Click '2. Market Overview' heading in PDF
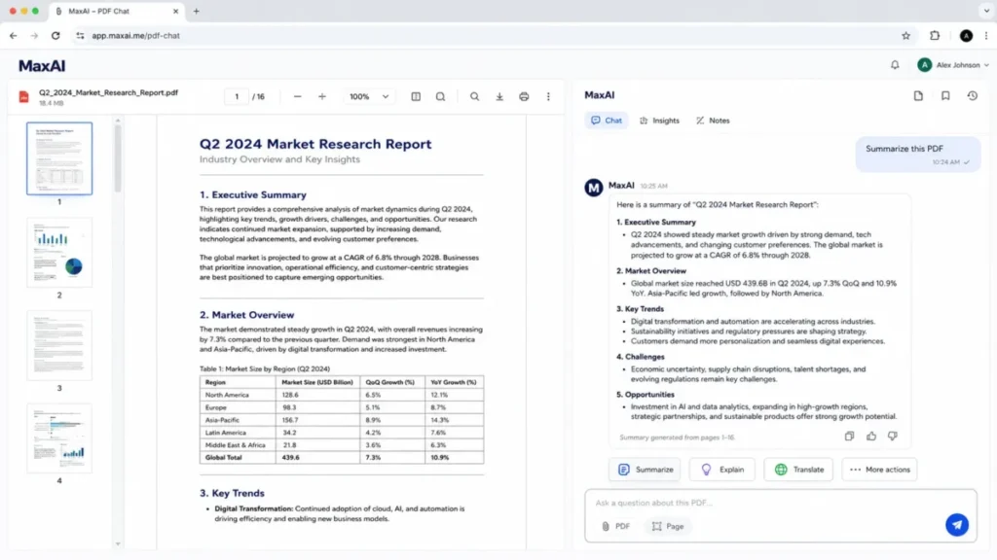The image size is (997, 560). pos(246,315)
